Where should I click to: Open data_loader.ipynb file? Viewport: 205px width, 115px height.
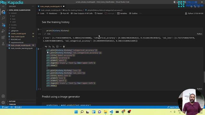click(x=18, y=37)
